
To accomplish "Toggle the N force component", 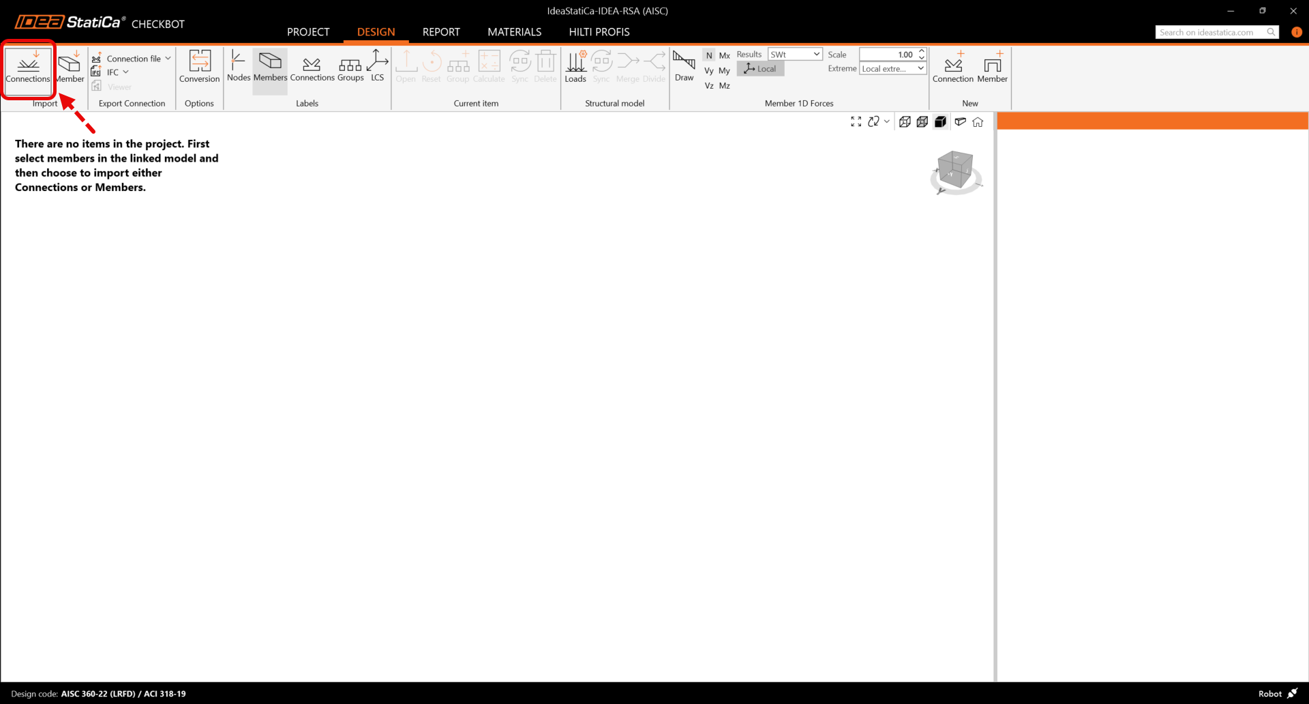I will click(709, 55).
